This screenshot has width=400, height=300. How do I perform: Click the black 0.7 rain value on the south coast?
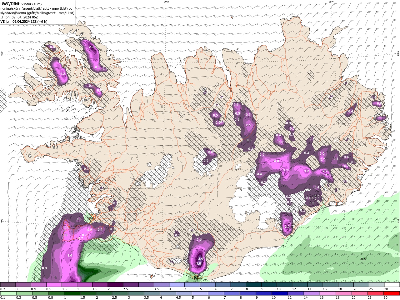click(196, 277)
